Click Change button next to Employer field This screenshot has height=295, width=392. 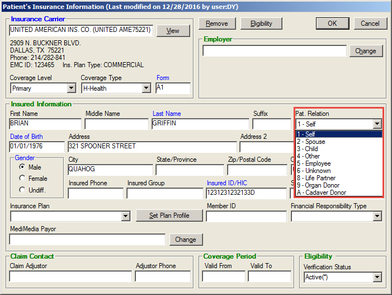366,51
